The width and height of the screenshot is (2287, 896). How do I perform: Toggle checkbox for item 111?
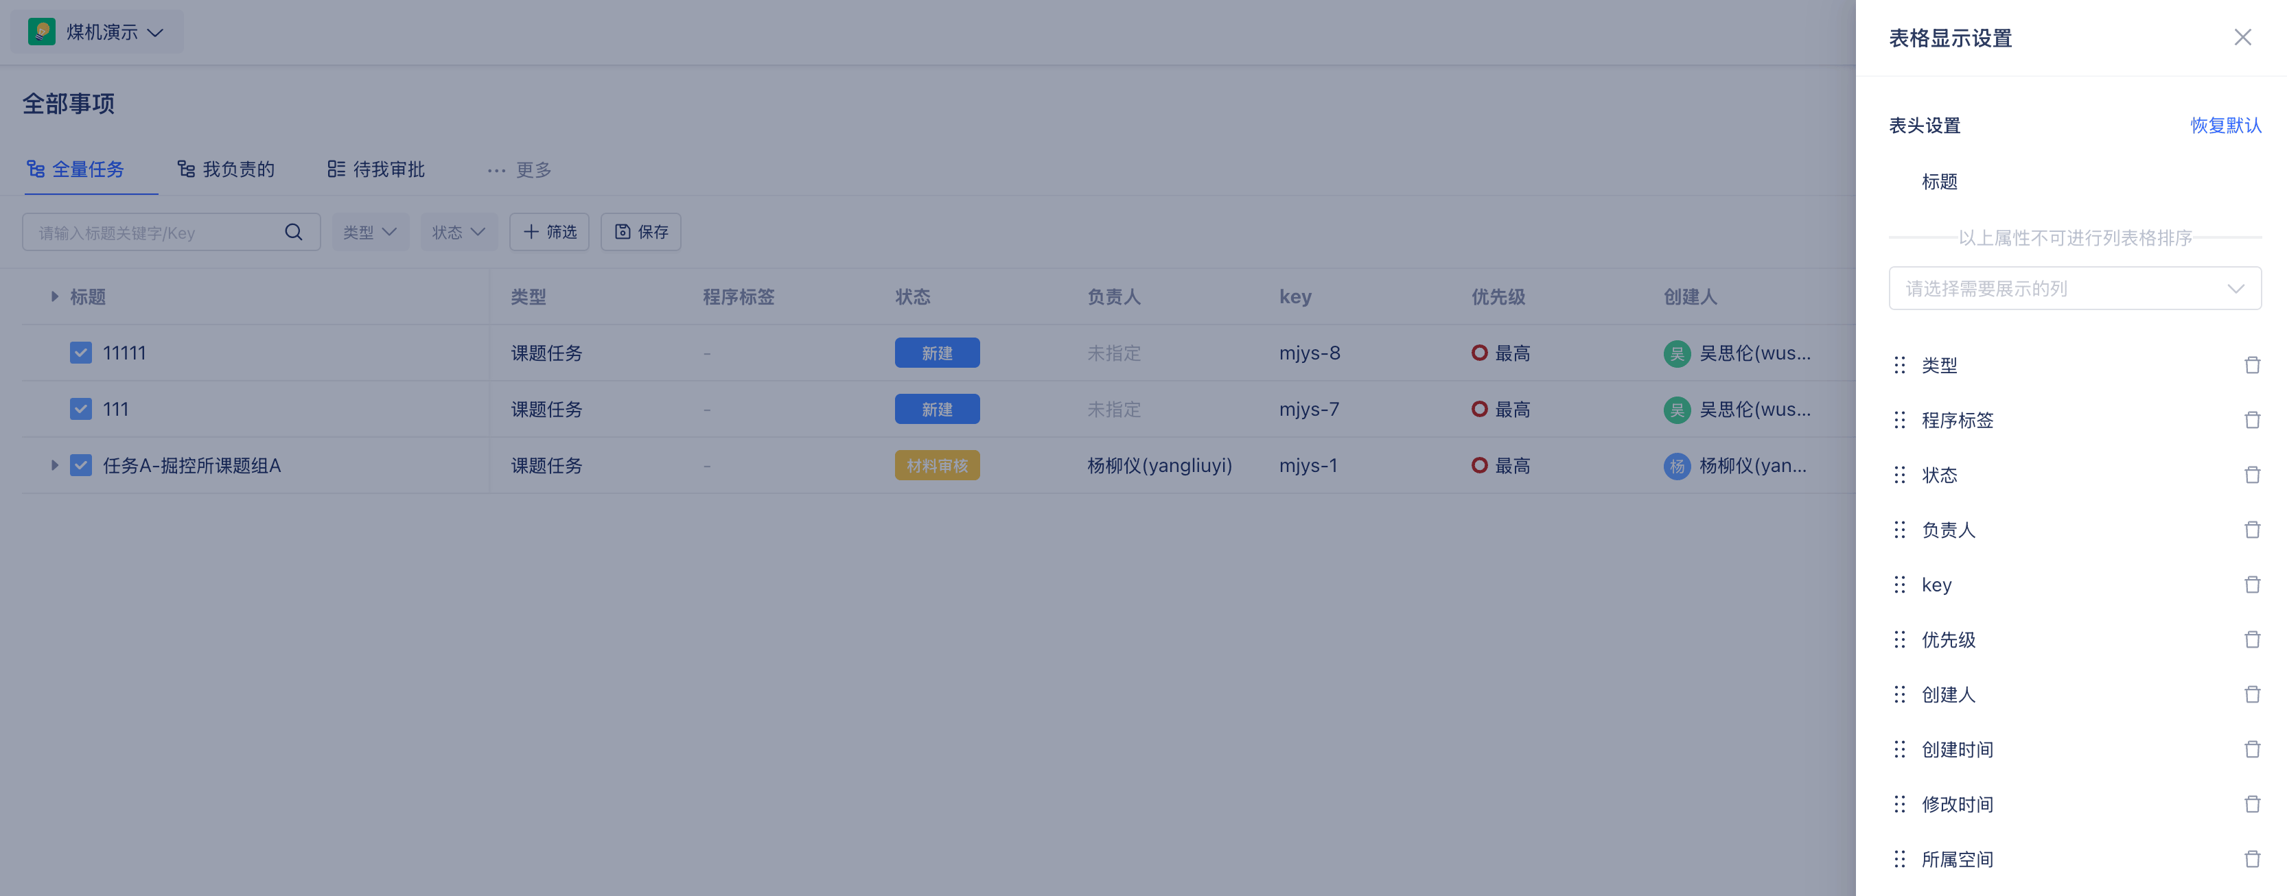pyautogui.click(x=81, y=409)
